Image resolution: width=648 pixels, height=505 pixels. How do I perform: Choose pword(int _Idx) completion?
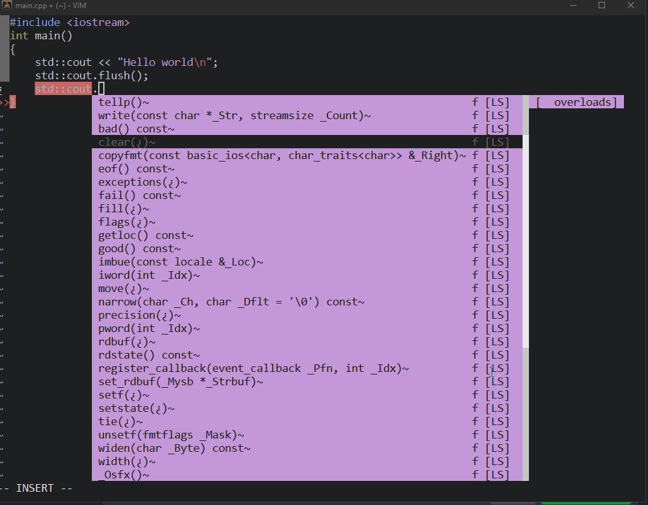(307, 328)
